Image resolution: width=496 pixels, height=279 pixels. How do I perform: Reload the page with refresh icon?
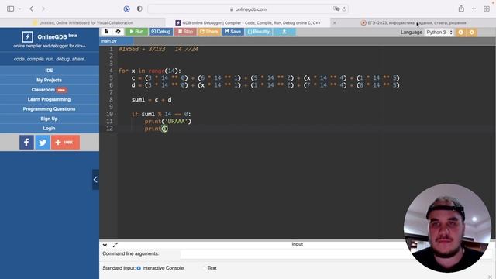click(x=344, y=9)
